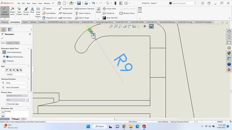Insert a Revision Cloud
This screenshot has width=232, height=130.
127,13
